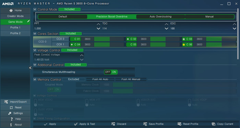This screenshot has height=128, width=240.
Task: Click the Apply label
Action: (52, 124)
